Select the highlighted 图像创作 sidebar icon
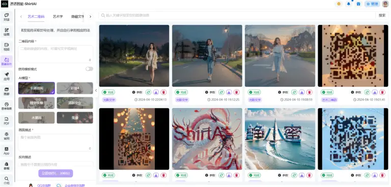Image resolution: width=391 pixels, height=187 pixels. pyautogui.click(x=7, y=62)
